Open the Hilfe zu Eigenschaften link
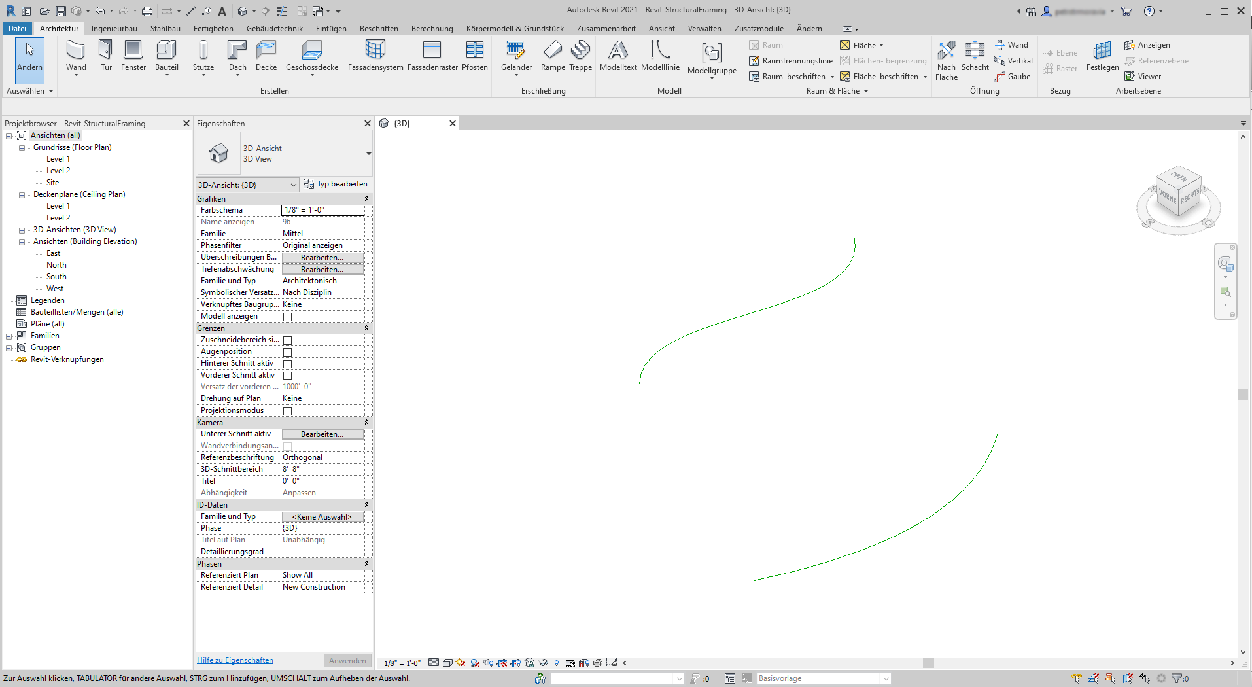This screenshot has width=1252, height=687. point(234,660)
